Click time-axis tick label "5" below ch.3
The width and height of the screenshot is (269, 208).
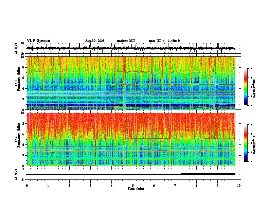point(133,186)
